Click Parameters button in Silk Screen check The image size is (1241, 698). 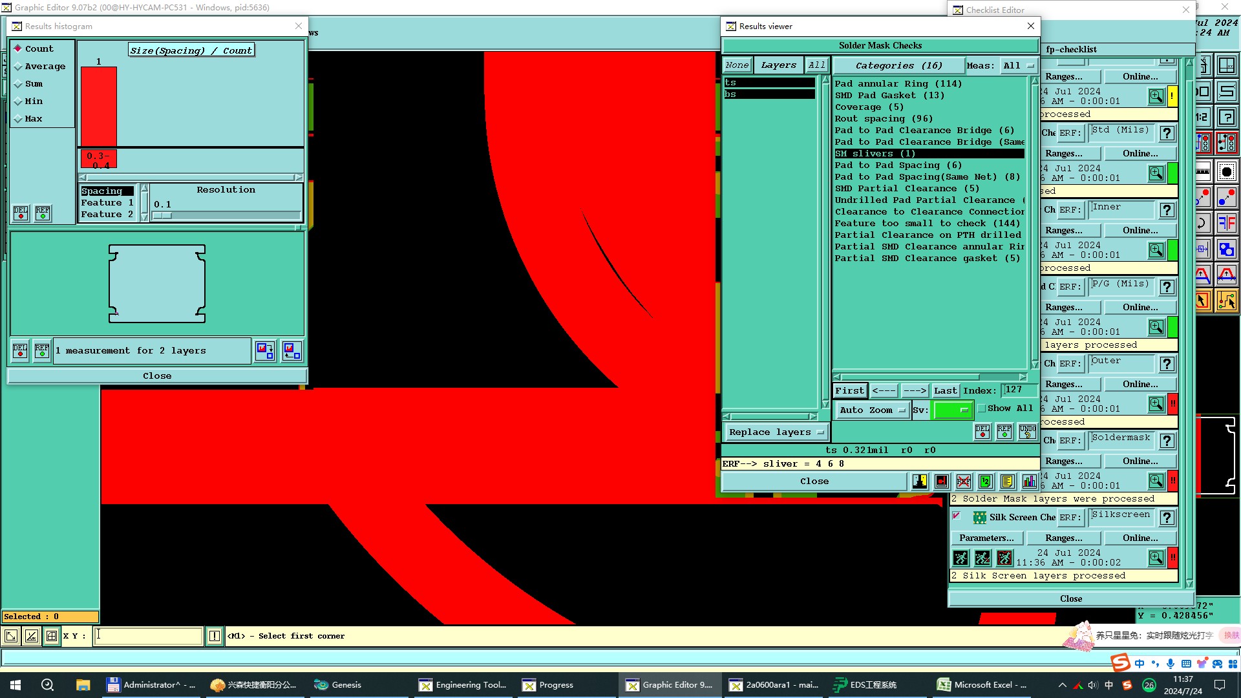[986, 538]
